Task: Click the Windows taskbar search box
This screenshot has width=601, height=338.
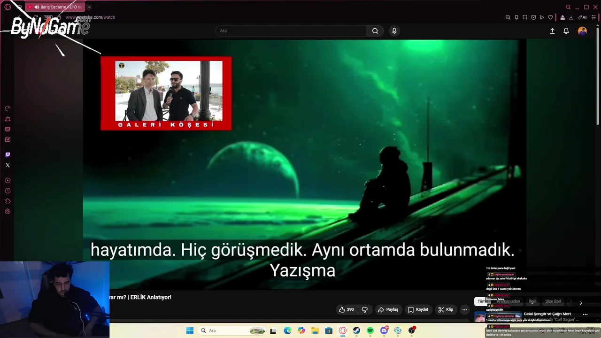Action: point(231,330)
